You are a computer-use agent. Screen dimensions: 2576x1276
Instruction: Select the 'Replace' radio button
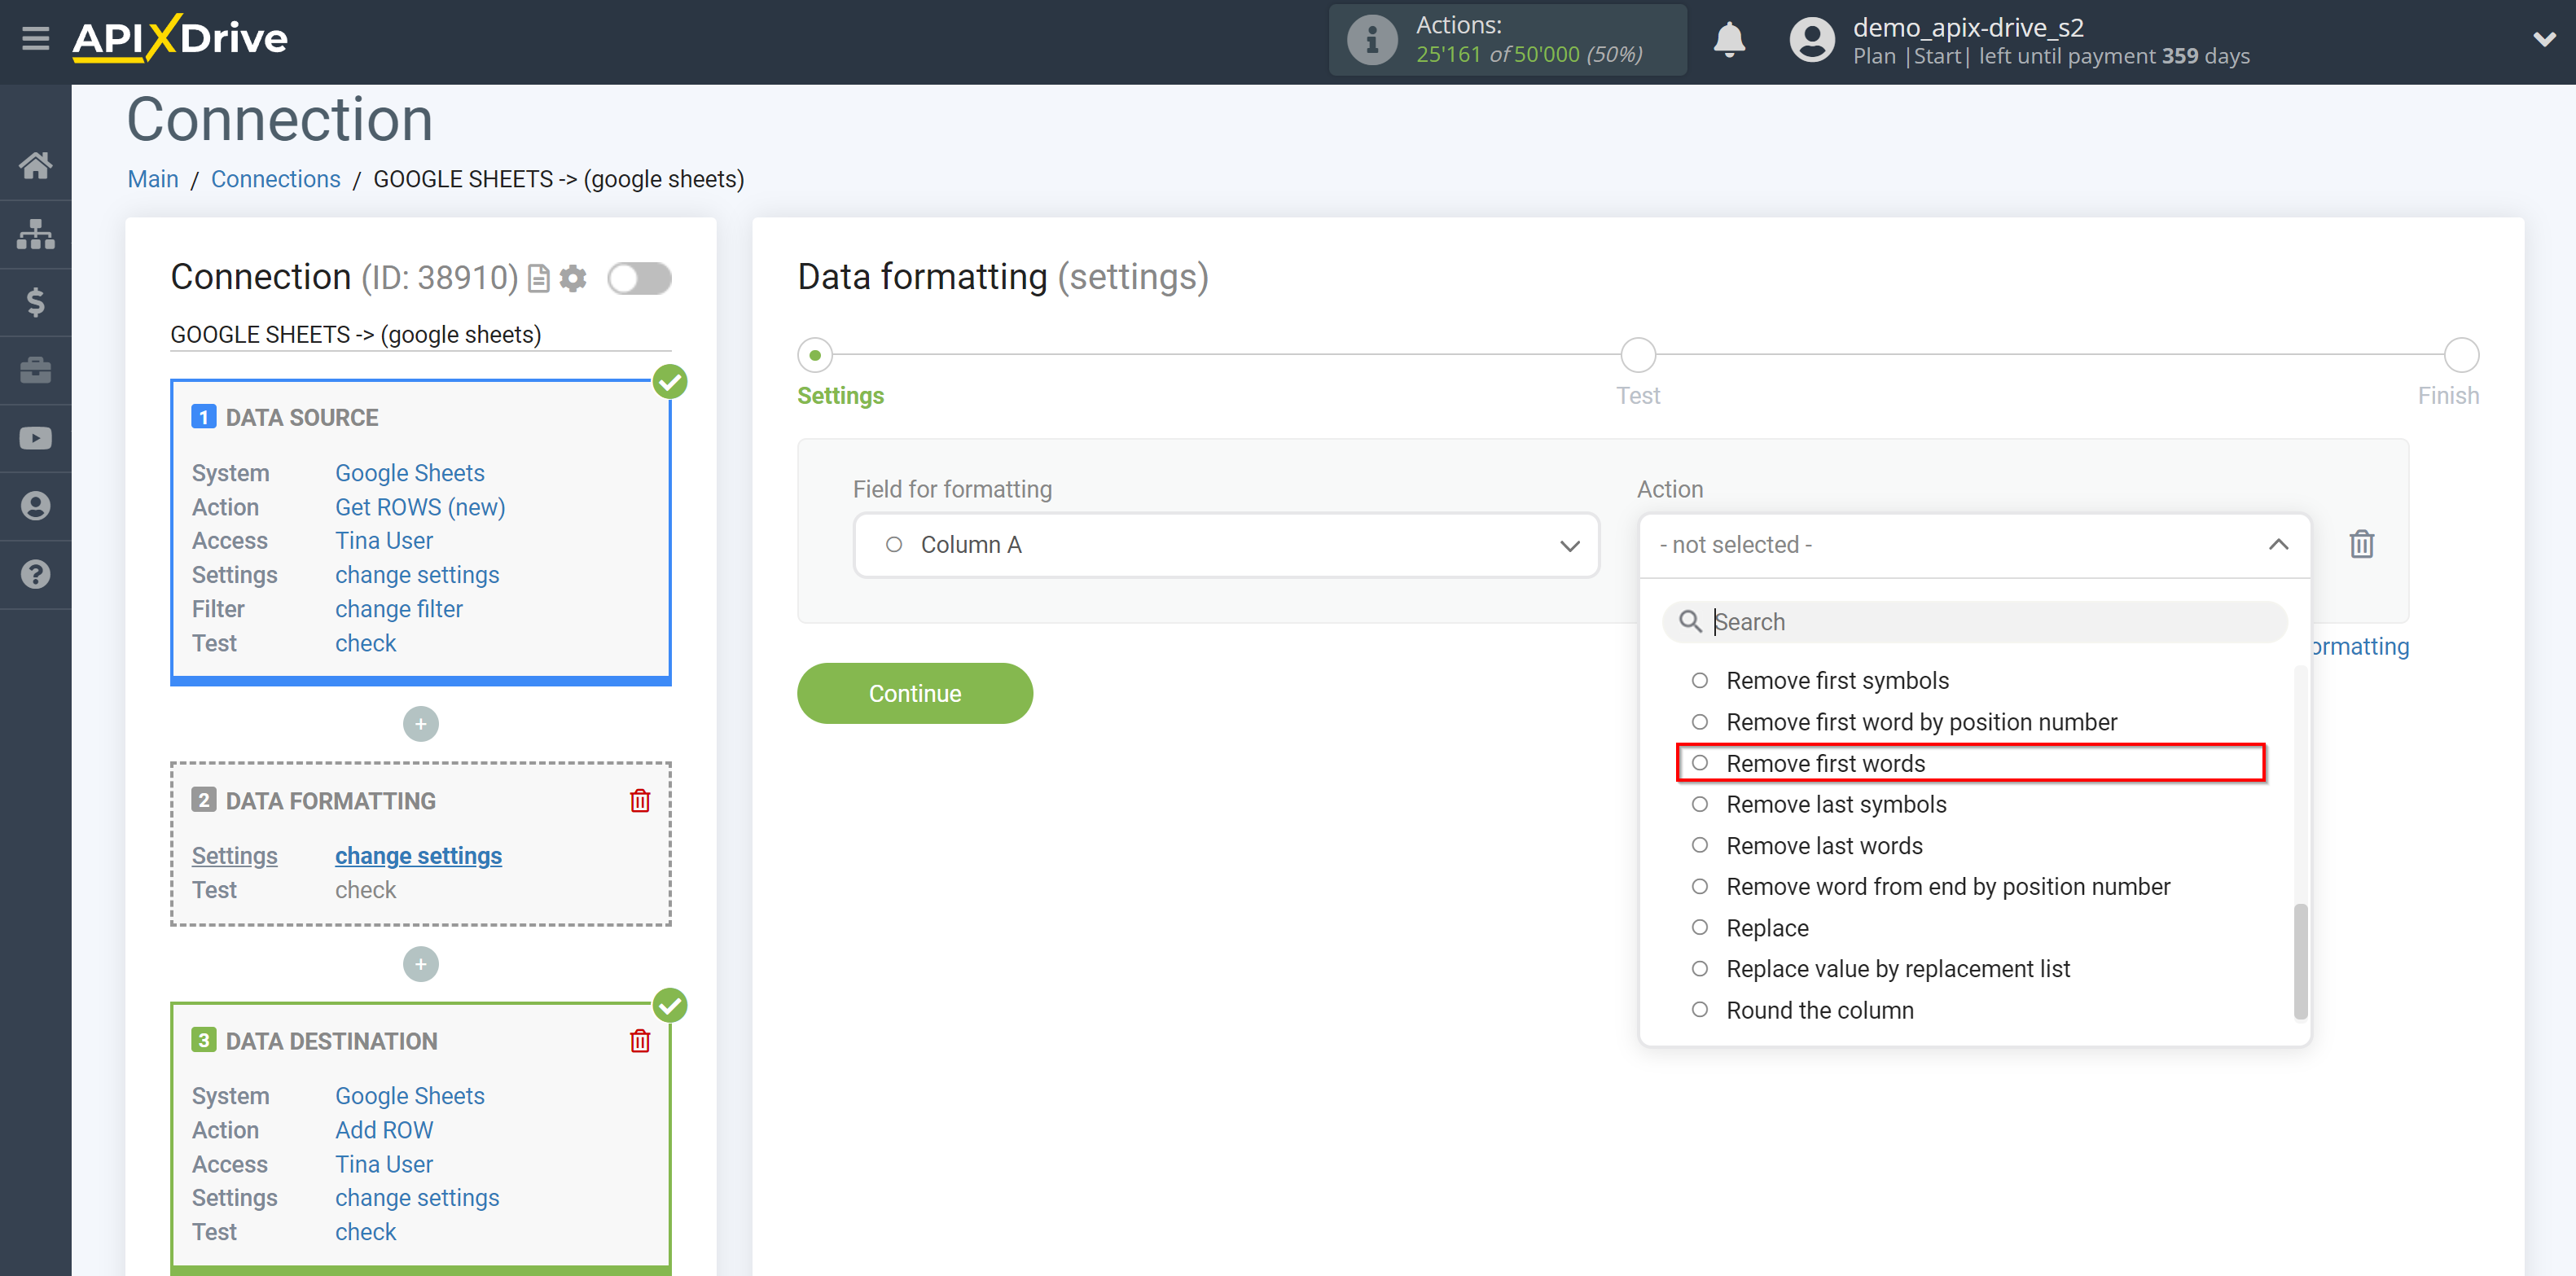tap(1699, 927)
